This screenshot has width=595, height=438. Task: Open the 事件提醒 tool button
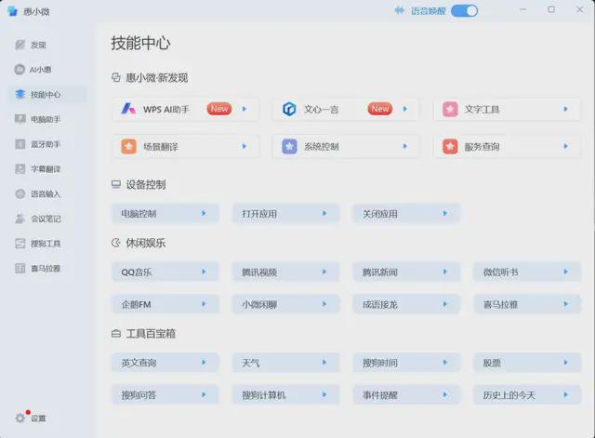(x=406, y=394)
